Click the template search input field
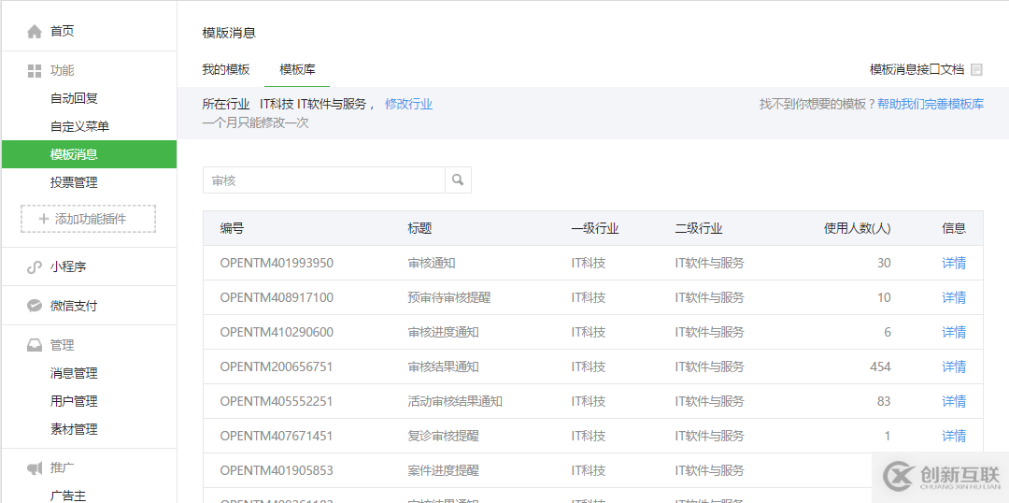 [x=323, y=180]
